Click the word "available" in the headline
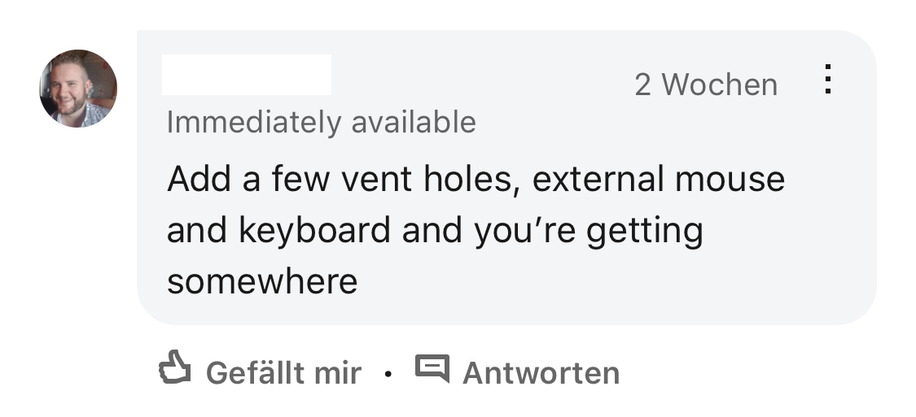 (x=414, y=122)
